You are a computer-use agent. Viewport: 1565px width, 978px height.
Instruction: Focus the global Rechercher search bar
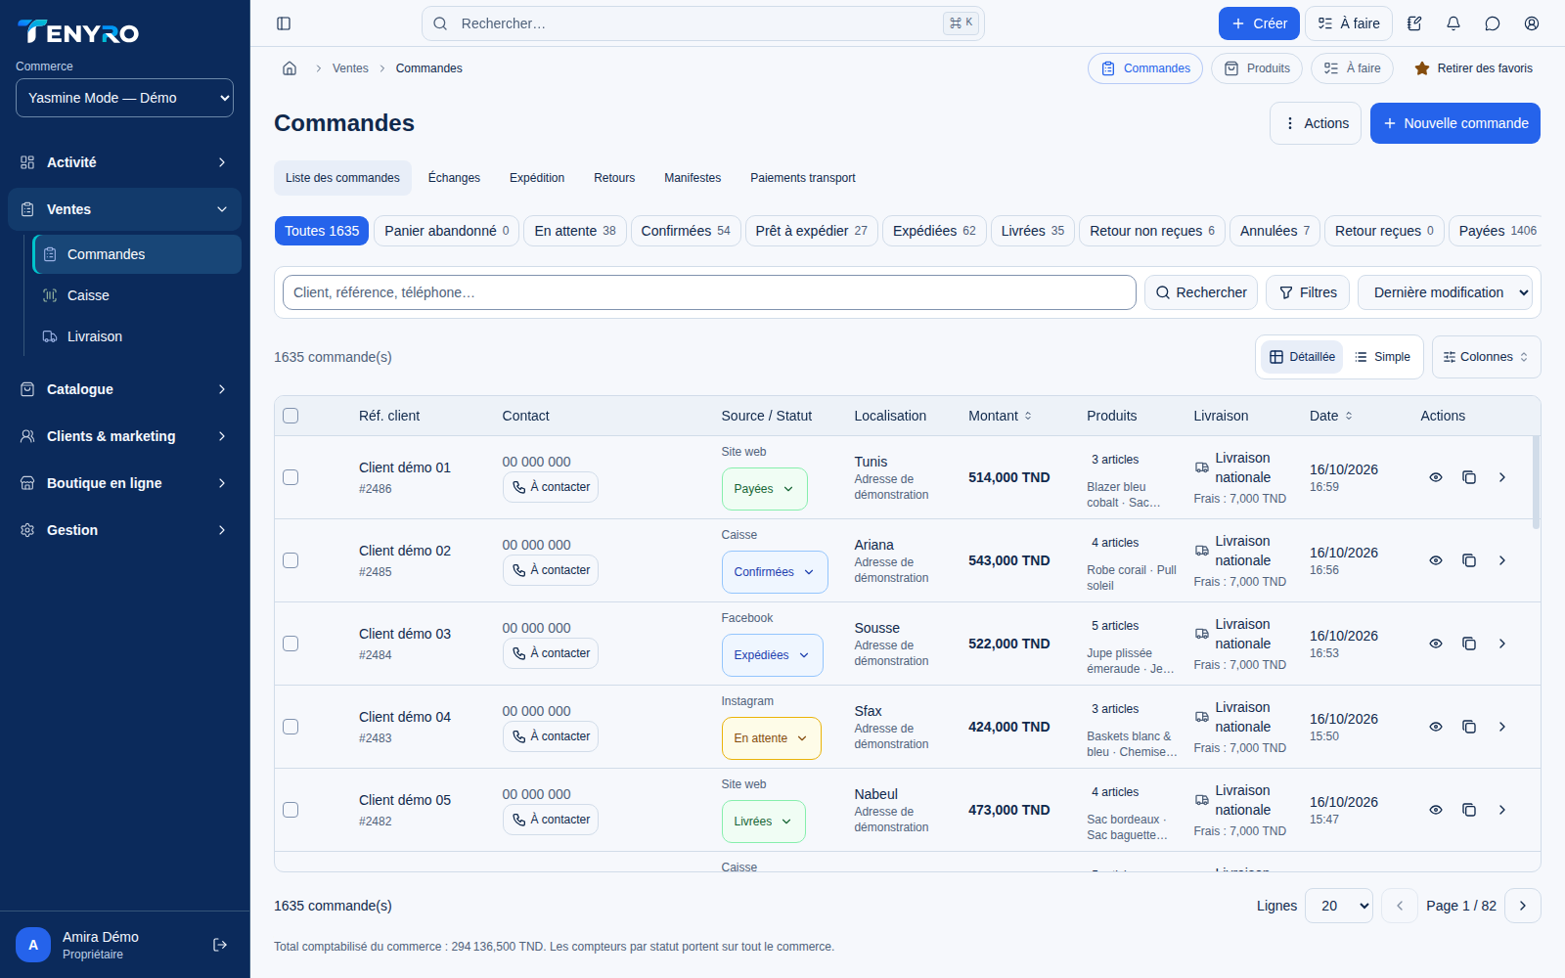click(x=702, y=23)
